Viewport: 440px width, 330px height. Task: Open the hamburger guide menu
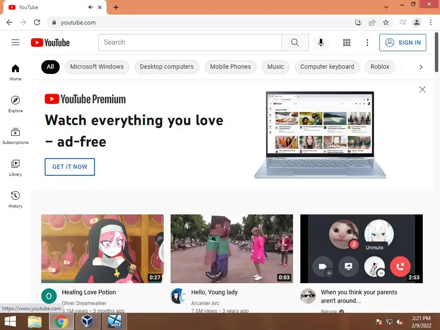(x=15, y=43)
